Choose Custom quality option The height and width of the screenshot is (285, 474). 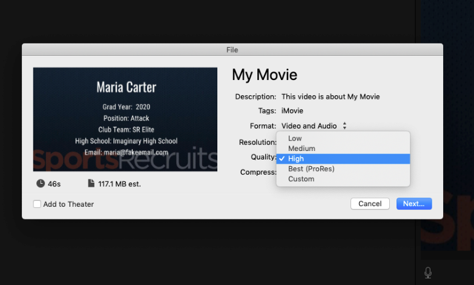click(x=343, y=179)
